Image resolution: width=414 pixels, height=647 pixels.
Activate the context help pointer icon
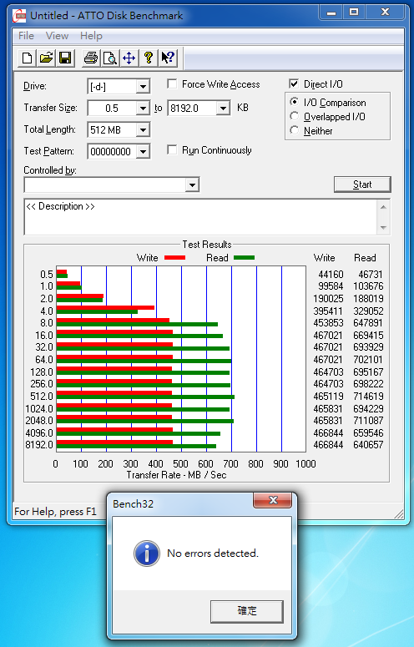click(168, 58)
